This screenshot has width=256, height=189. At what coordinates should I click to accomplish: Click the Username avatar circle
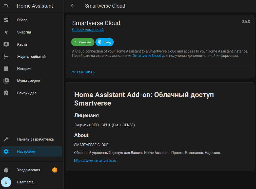click(6, 182)
